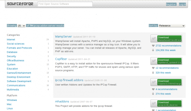Open the results-per-page dropdown showing 25

pyautogui.click(x=21, y=26)
